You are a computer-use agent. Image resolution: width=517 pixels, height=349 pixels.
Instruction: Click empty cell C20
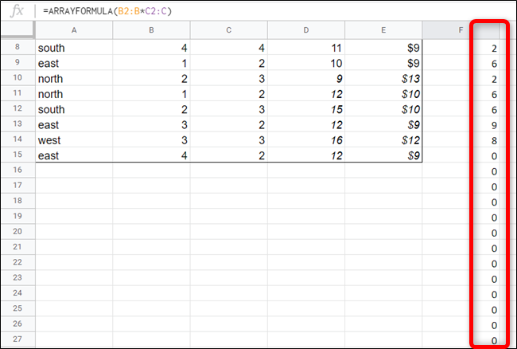pos(229,232)
